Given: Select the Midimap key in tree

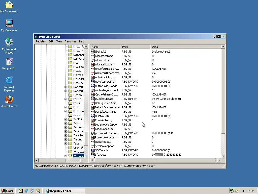Looking at the screenshot, I should (78, 75).
